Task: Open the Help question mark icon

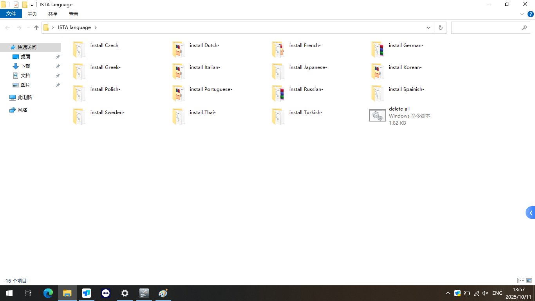Action: coord(531,14)
